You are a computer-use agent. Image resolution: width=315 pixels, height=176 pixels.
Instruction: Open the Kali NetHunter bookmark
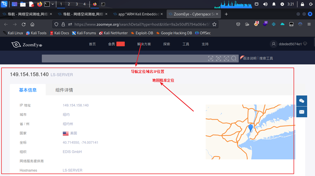click(x=113, y=33)
